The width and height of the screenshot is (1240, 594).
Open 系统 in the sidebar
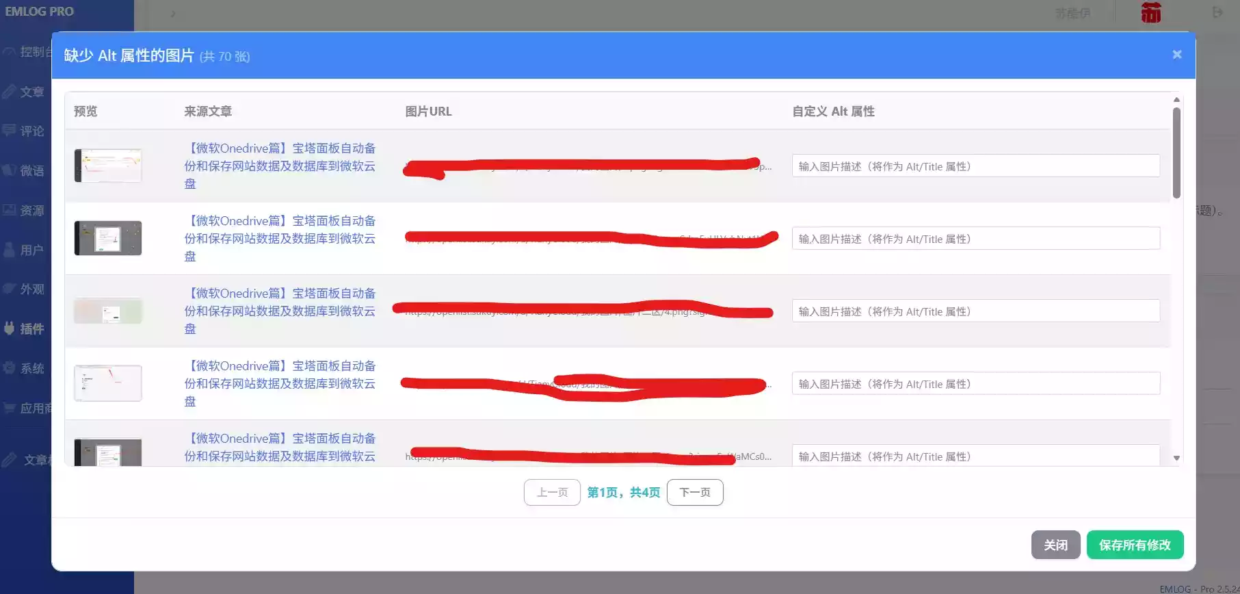31,368
